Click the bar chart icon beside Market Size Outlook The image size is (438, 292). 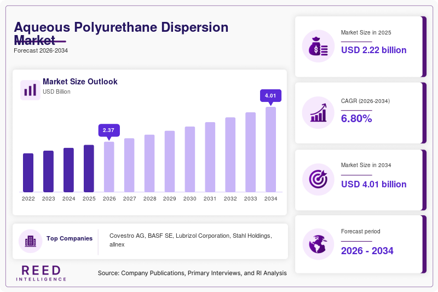coord(30,90)
